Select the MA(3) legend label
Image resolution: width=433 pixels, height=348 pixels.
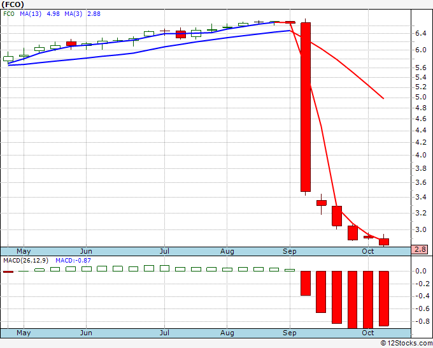click(73, 13)
